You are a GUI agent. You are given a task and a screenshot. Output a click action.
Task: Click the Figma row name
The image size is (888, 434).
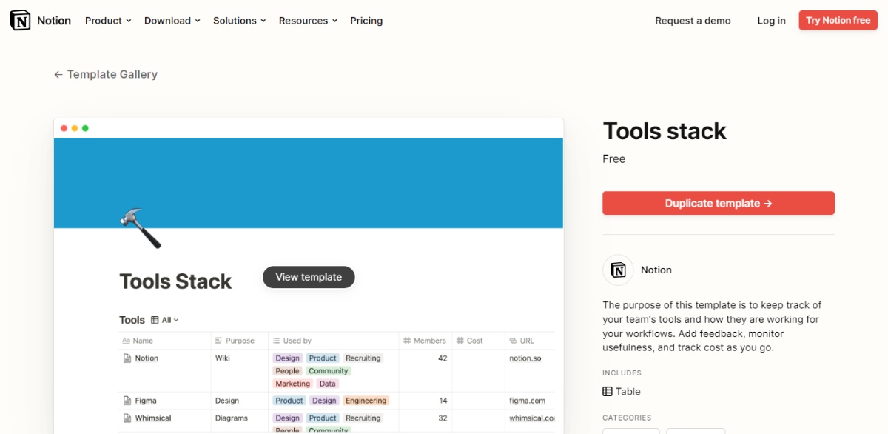pyautogui.click(x=146, y=401)
